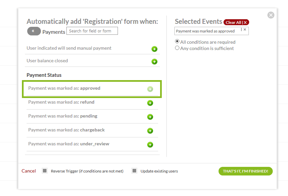Add 'User indicated will send manual payment' event

[154, 49]
